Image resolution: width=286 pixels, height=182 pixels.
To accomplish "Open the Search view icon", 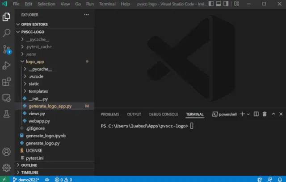I will point(6,33).
